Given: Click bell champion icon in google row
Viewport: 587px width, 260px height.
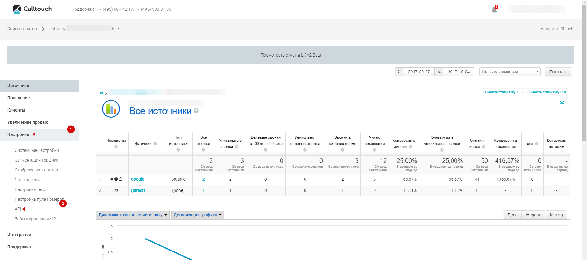Looking at the screenshot, I should point(112,179).
